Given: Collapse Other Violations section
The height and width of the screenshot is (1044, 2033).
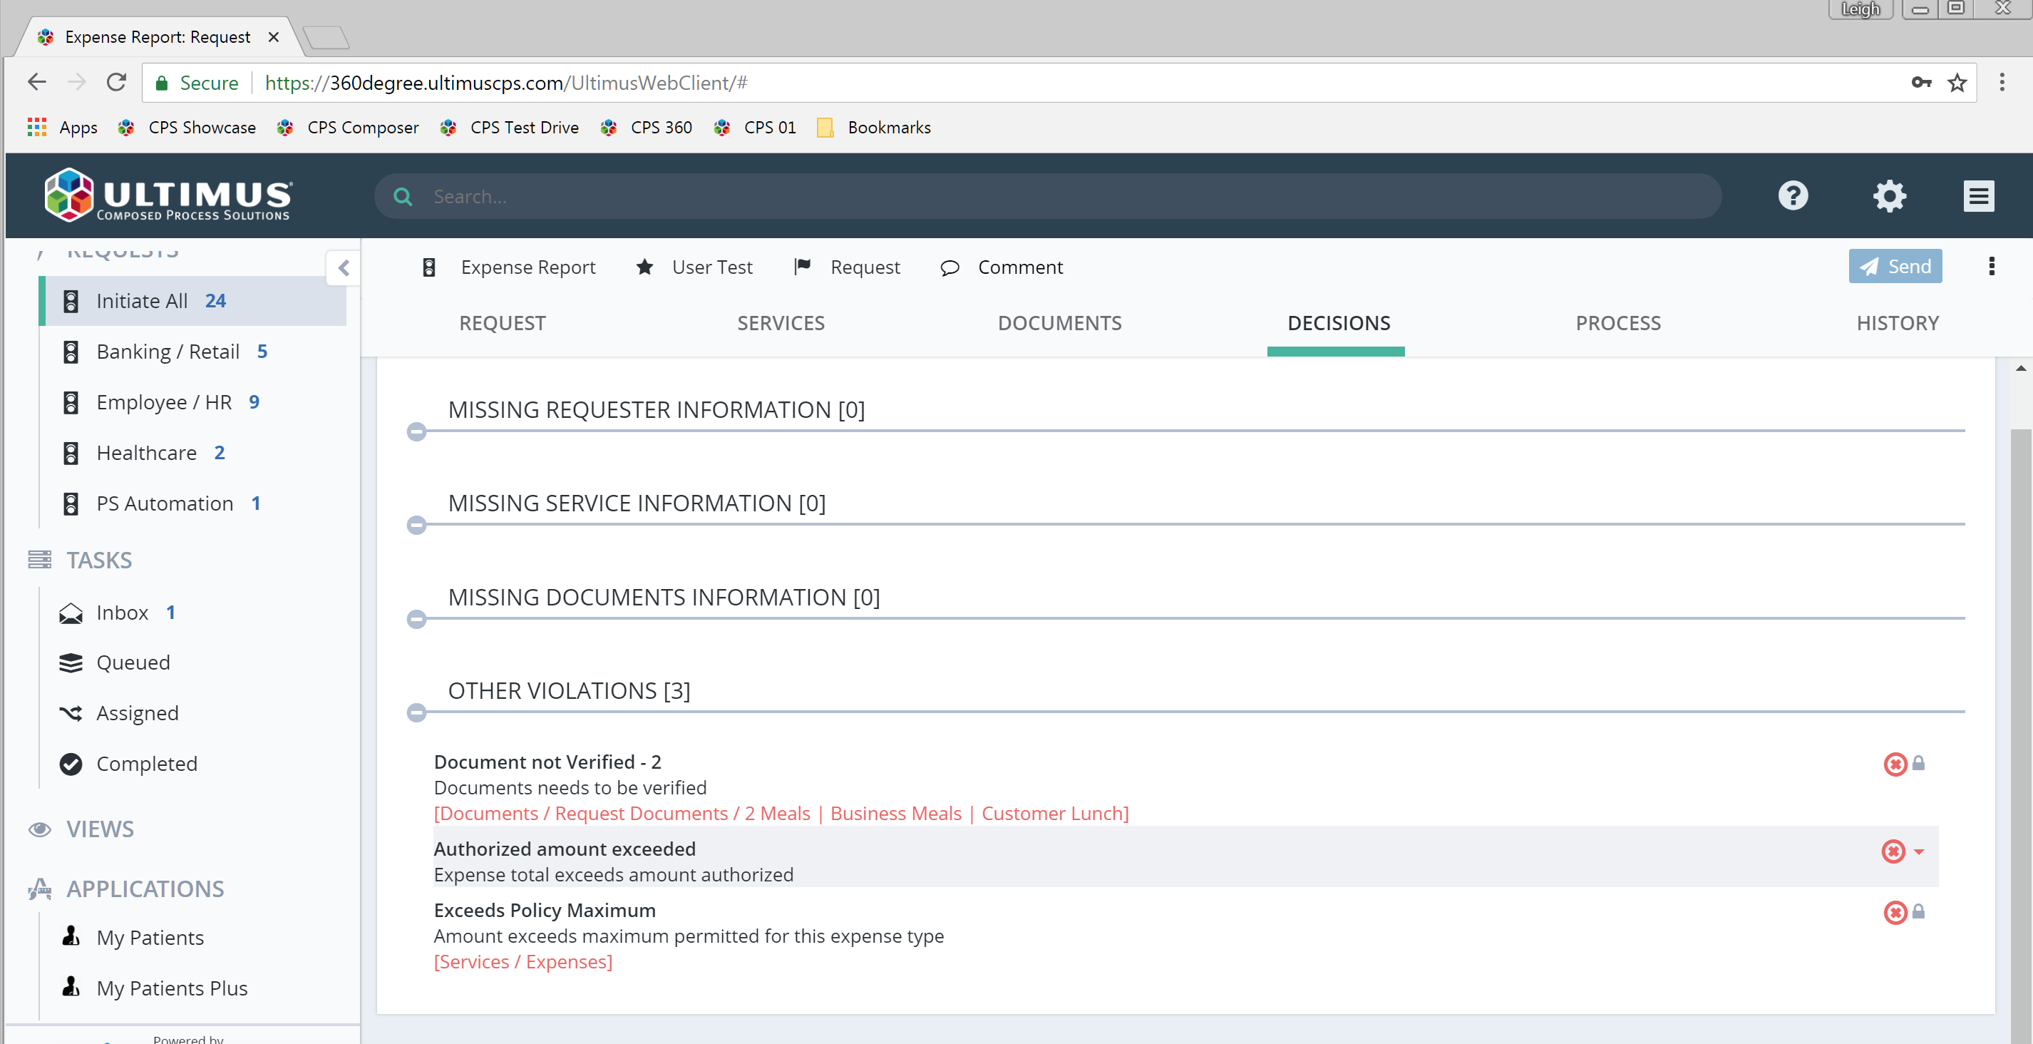Looking at the screenshot, I should click(416, 713).
